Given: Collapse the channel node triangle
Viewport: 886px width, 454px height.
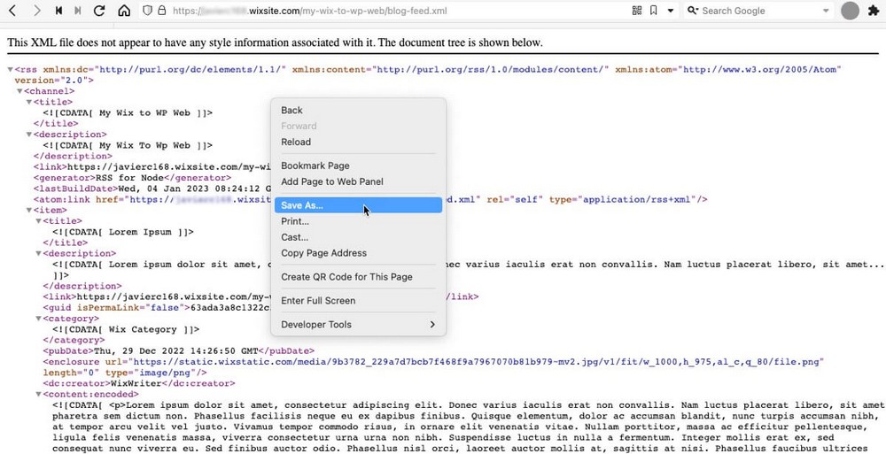Looking at the screenshot, I should point(19,91).
